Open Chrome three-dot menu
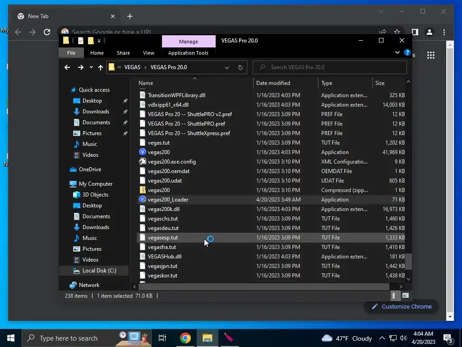The height and width of the screenshot is (347, 462). tap(444, 32)
